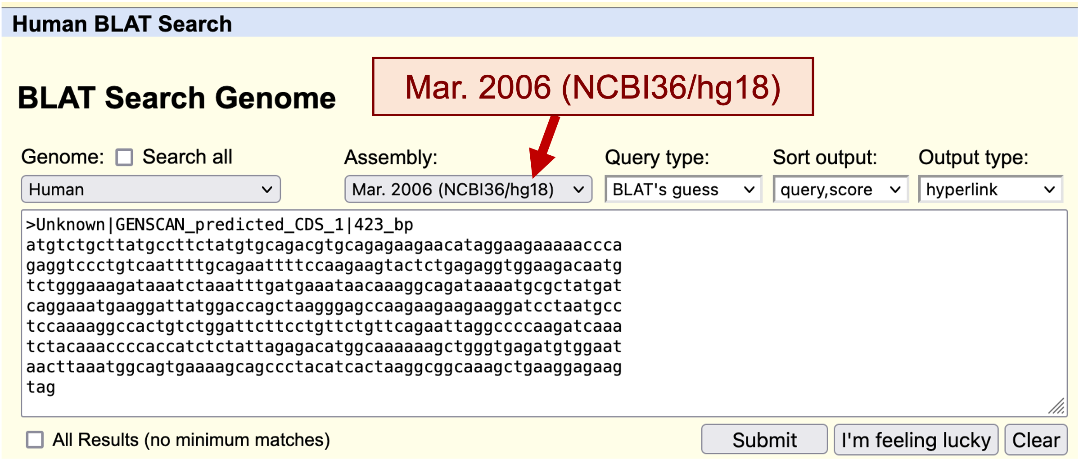The image size is (1079, 460).
Task: Click the sequence line starting tctacaaaccccacc
Action: pyautogui.click(x=324, y=347)
